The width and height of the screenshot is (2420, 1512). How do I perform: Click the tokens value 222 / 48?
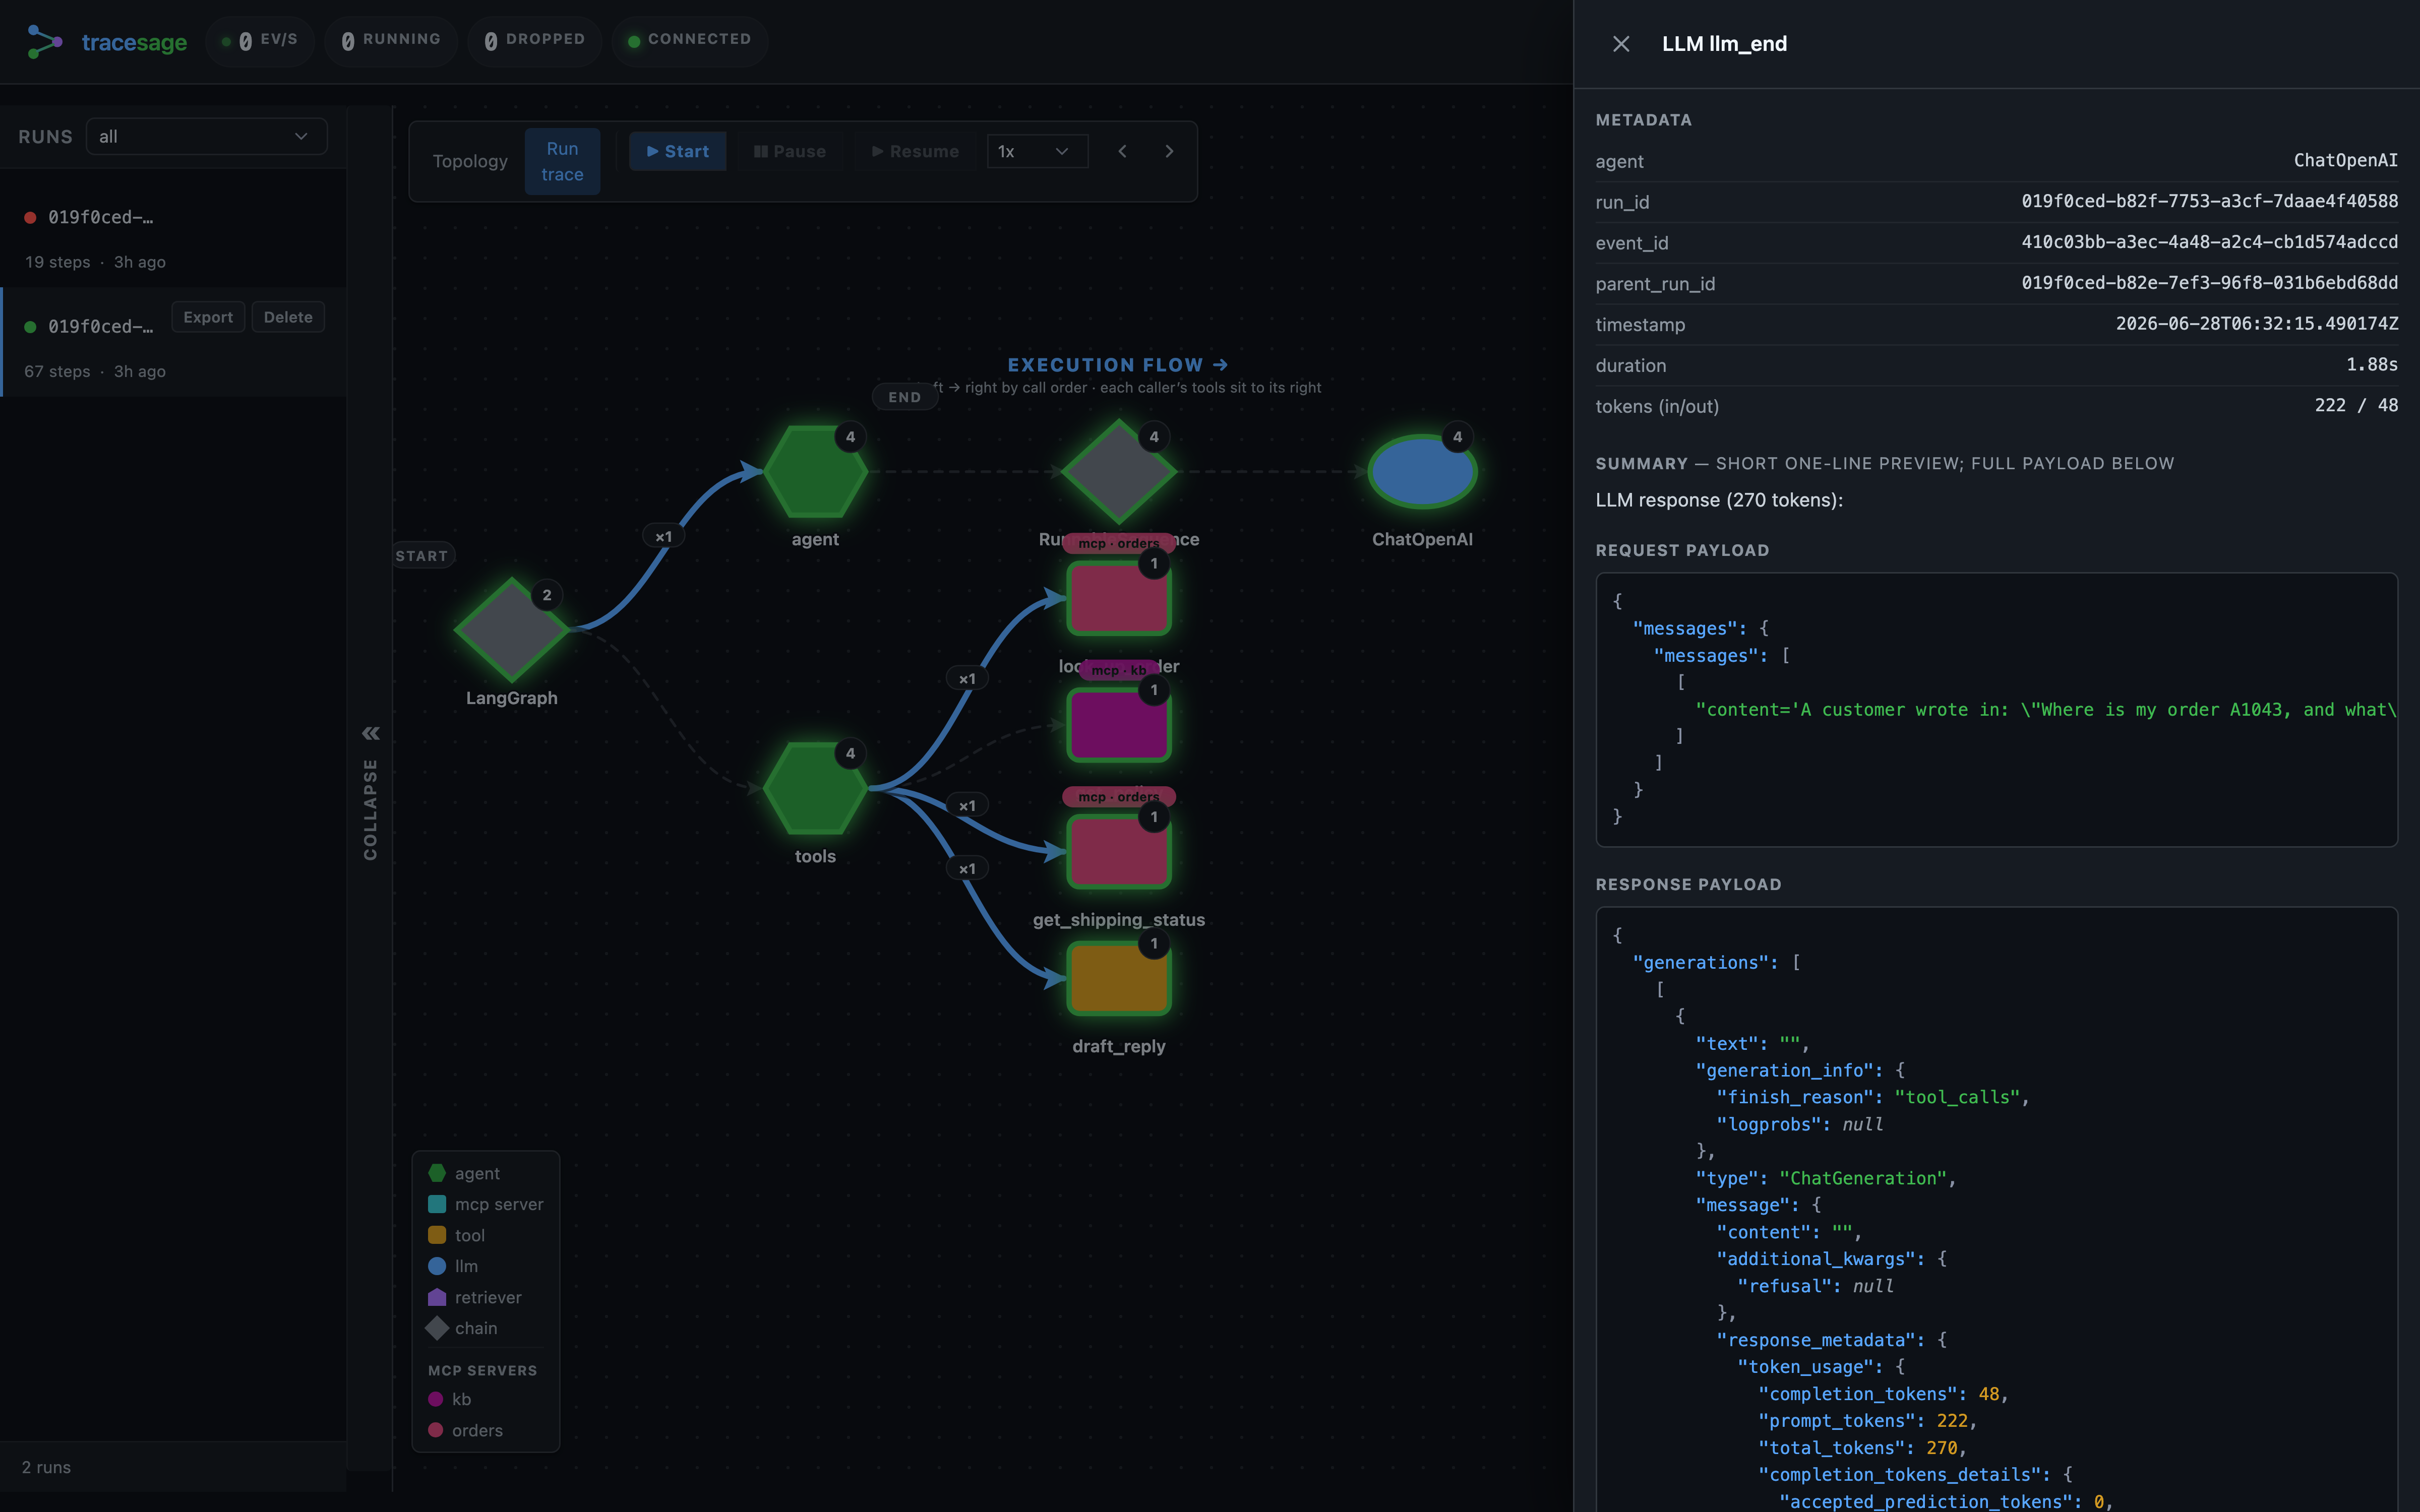click(x=2356, y=406)
